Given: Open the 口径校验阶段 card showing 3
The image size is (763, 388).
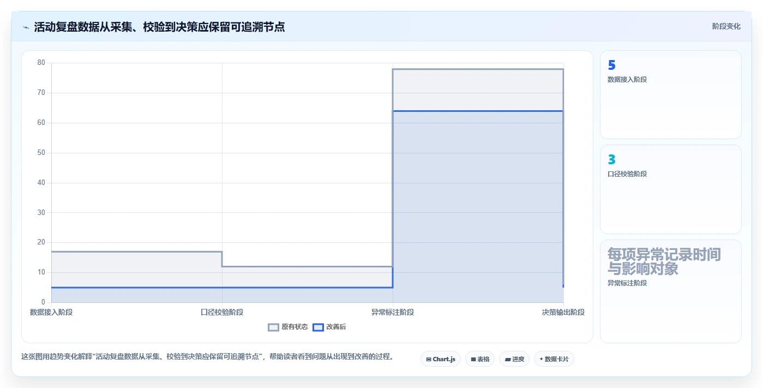Looking at the screenshot, I should (671, 189).
